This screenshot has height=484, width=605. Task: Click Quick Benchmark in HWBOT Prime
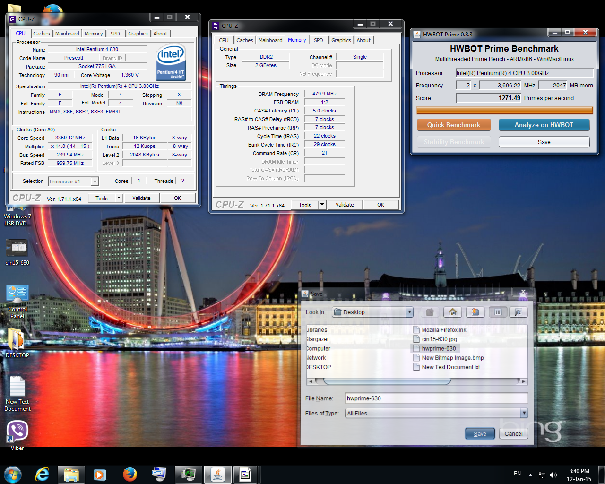[454, 125]
